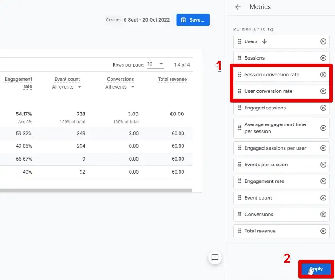Sort by Engagement rate column header
335x280 pixels.
[x=19, y=83]
